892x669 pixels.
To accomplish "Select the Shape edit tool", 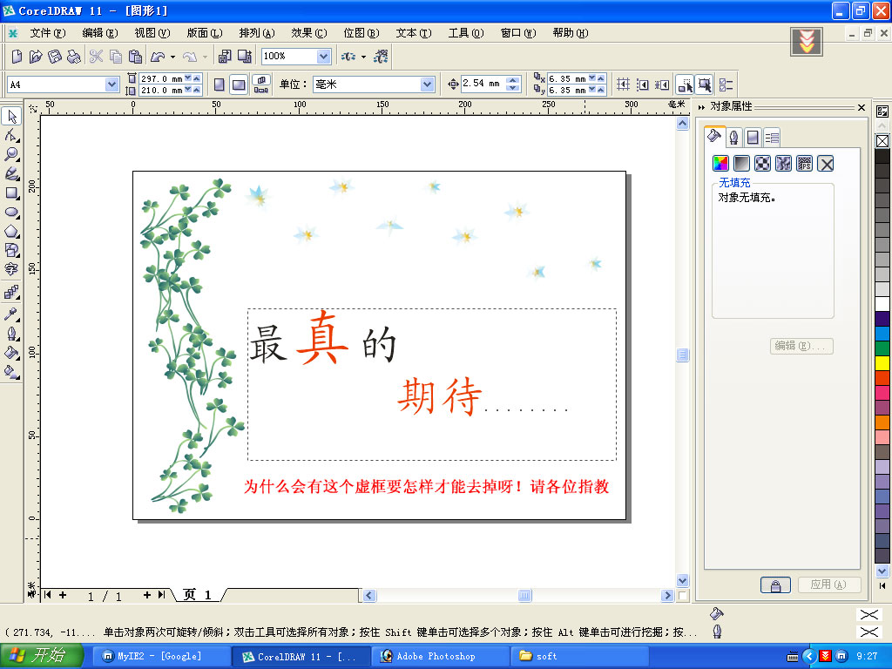I will (11, 135).
